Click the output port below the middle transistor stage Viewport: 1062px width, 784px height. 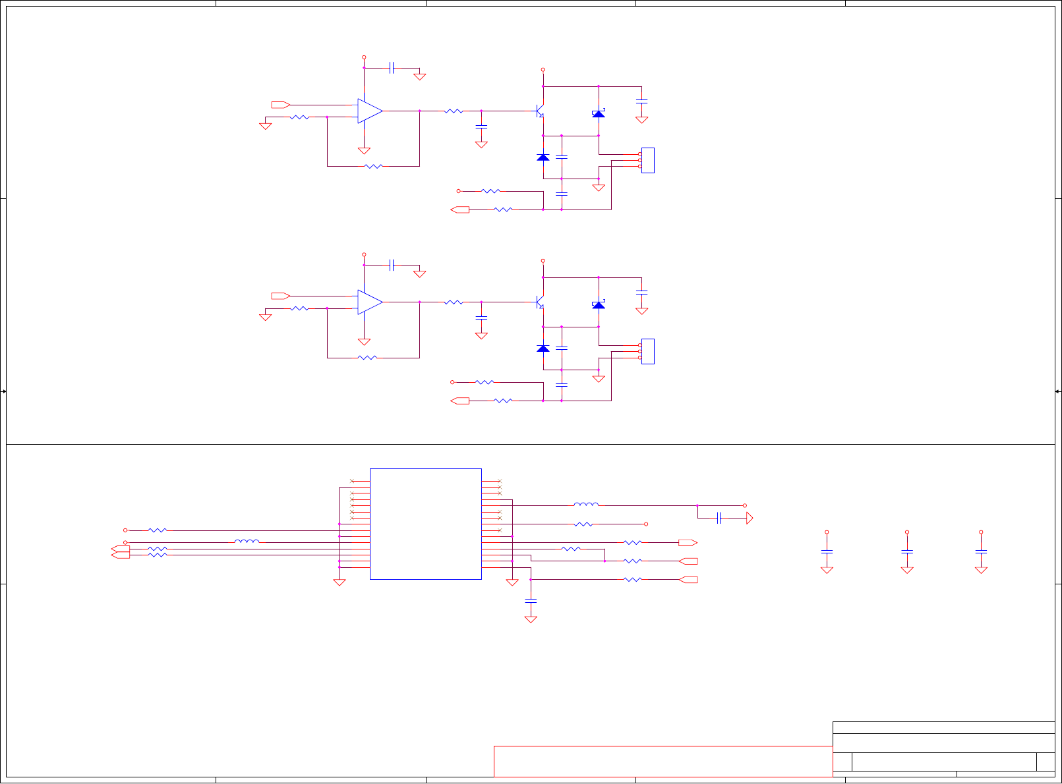pyautogui.click(x=460, y=401)
